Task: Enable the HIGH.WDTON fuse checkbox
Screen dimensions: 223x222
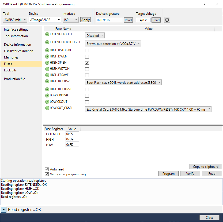Action: coord(87,69)
